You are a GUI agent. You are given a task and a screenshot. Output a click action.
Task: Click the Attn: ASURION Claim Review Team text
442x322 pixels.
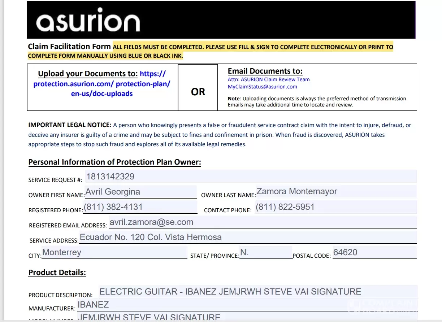pos(268,79)
